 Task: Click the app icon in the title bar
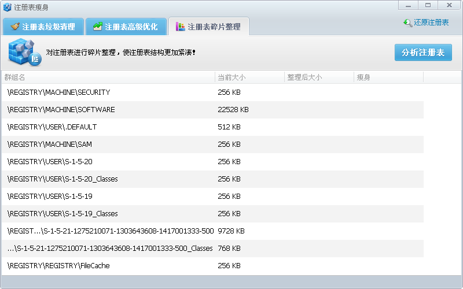tap(8, 7)
